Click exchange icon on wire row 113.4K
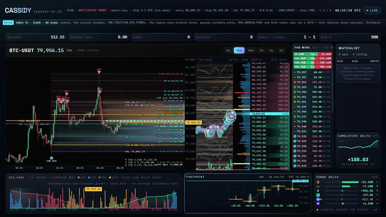The height and width of the screenshot is (217, 386). pyautogui.click(x=295, y=107)
